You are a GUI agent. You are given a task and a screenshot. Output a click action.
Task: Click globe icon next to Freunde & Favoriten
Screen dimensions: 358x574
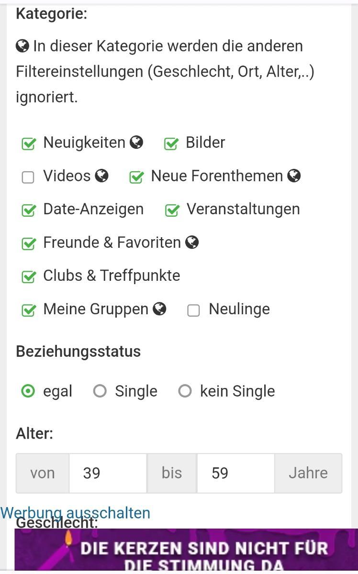click(x=192, y=243)
